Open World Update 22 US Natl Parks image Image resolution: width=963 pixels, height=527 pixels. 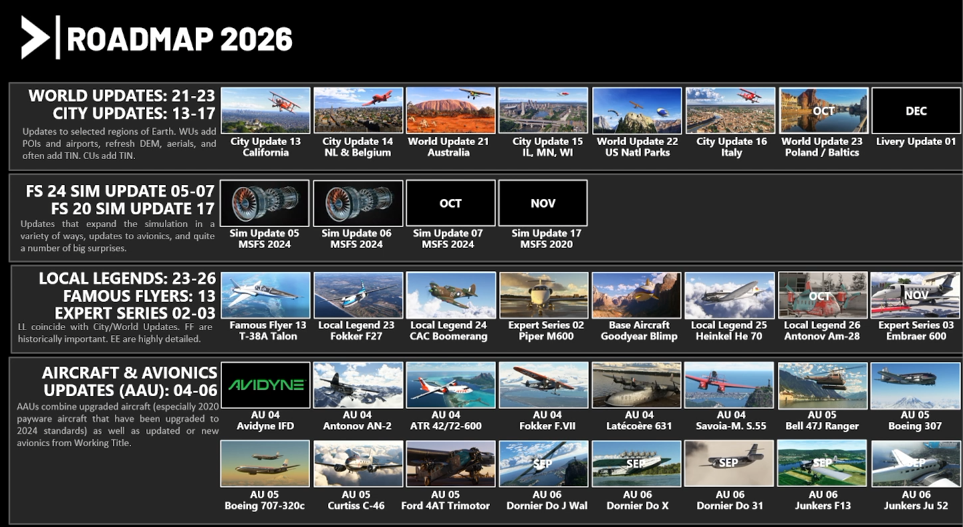click(637, 110)
